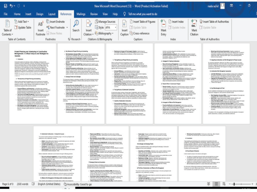Click Page 6 of 9 status indicator
Viewport: 257px width, 192px height.
[x=8, y=184]
